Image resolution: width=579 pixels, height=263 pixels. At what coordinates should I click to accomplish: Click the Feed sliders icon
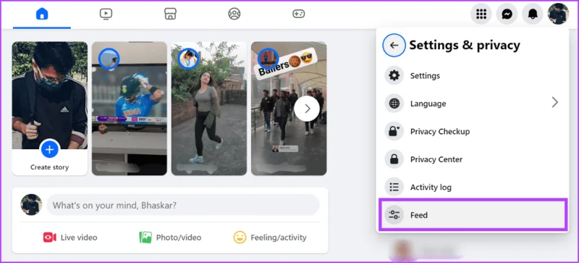point(394,215)
